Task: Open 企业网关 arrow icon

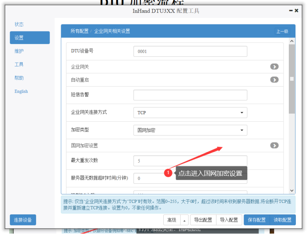Action: coord(274,67)
